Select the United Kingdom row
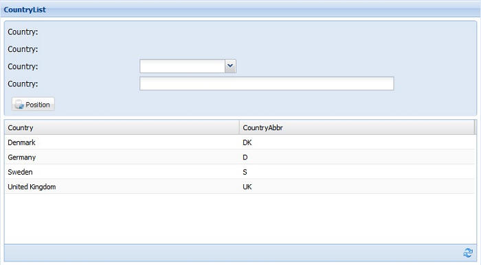 [x=240, y=186]
